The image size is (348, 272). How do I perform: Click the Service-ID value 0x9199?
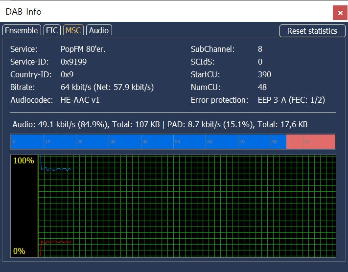pyautogui.click(x=74, y=62)
